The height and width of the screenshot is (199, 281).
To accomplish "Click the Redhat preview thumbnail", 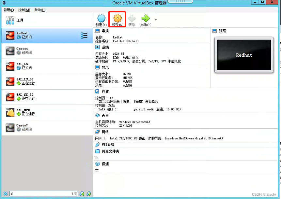I will coord(244,55).
